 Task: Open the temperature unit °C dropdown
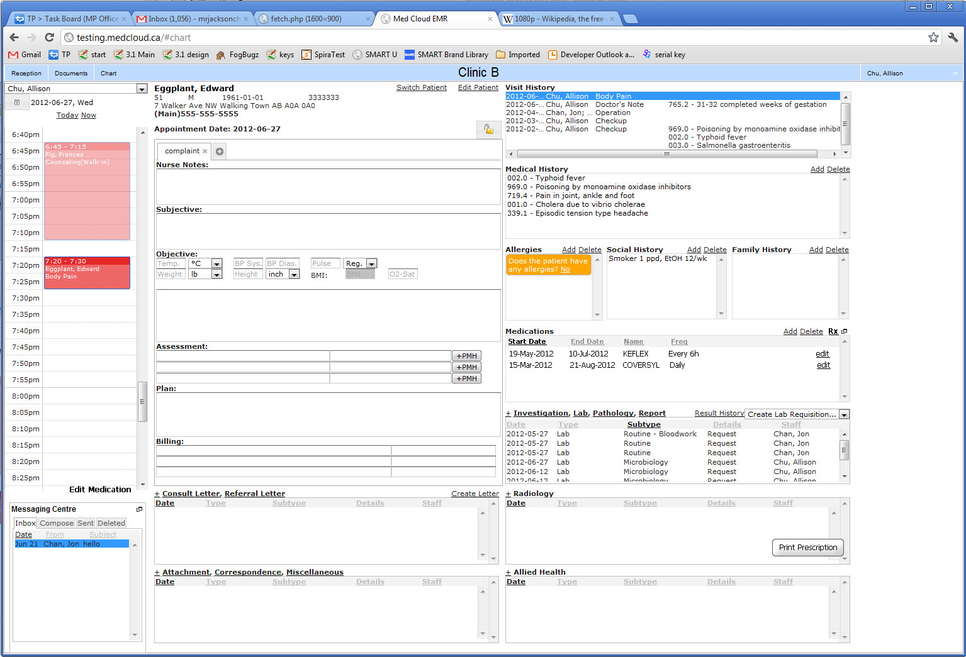(216, 263)
